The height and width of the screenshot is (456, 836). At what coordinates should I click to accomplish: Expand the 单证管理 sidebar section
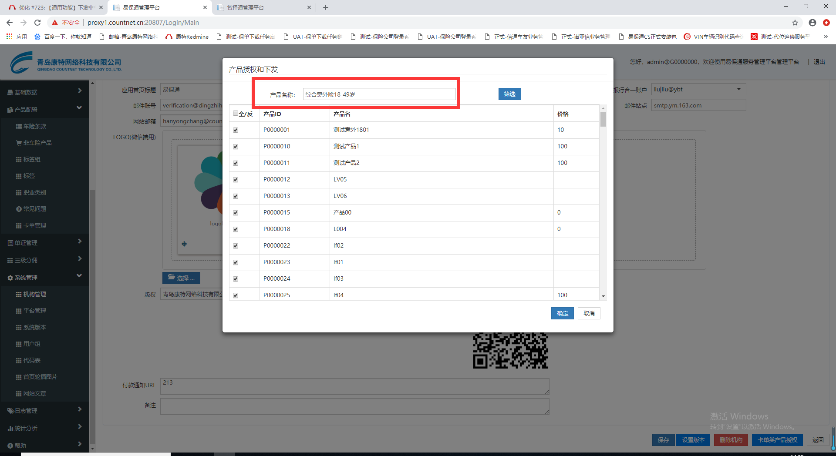click(44, 242)
